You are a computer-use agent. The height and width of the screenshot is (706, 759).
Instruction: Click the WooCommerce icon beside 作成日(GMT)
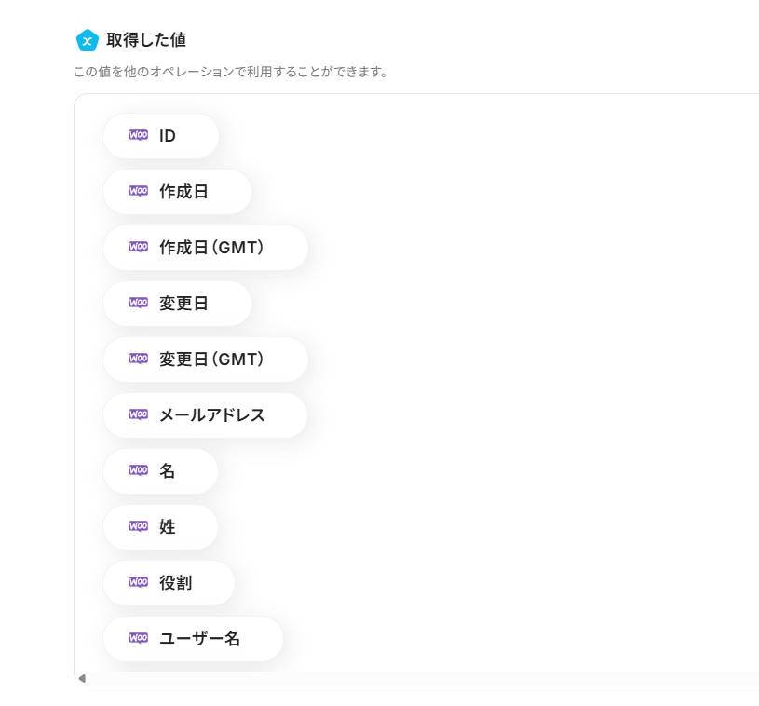point(138,247)
